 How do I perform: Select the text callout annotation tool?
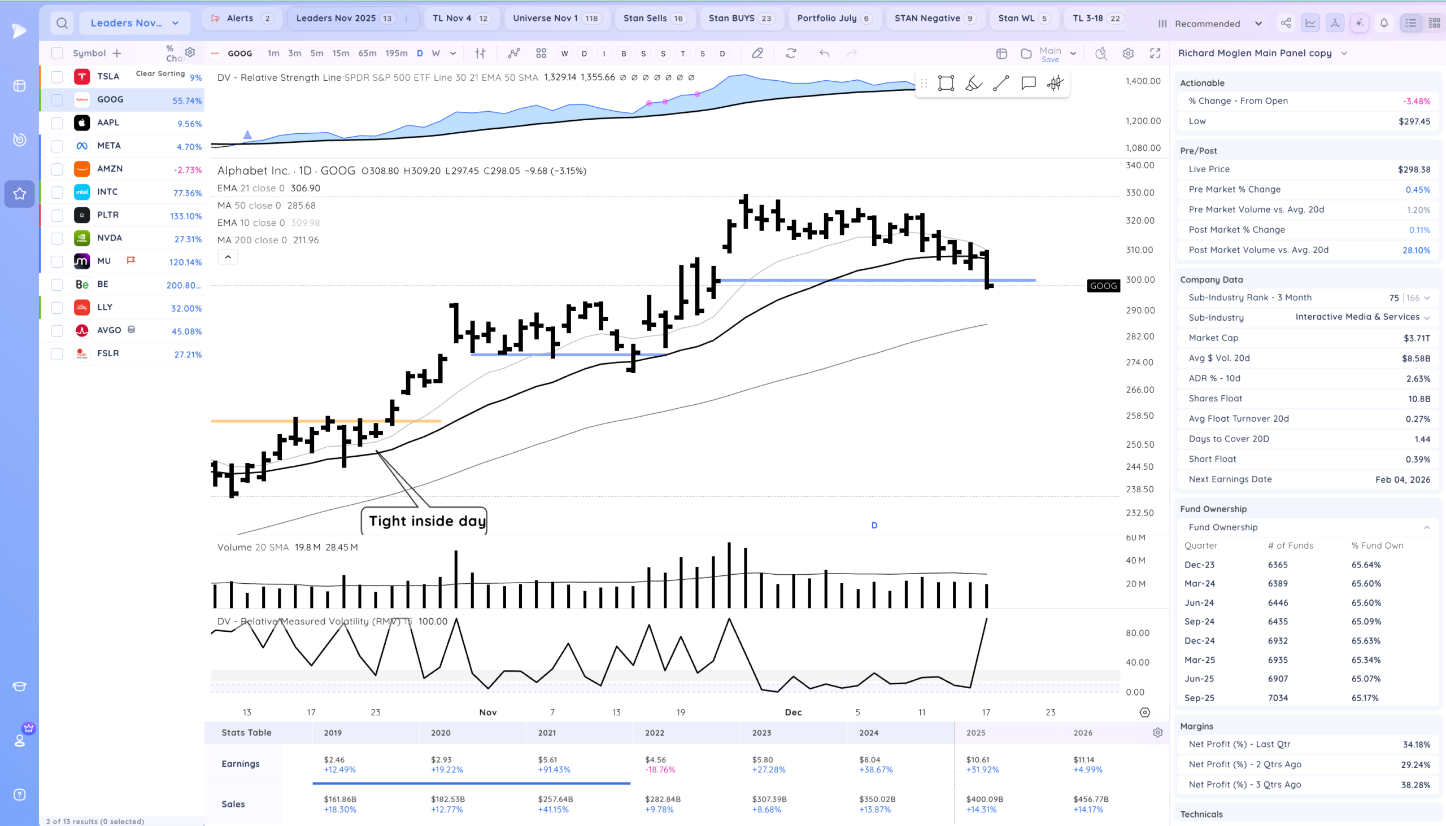click(1028, 84)
